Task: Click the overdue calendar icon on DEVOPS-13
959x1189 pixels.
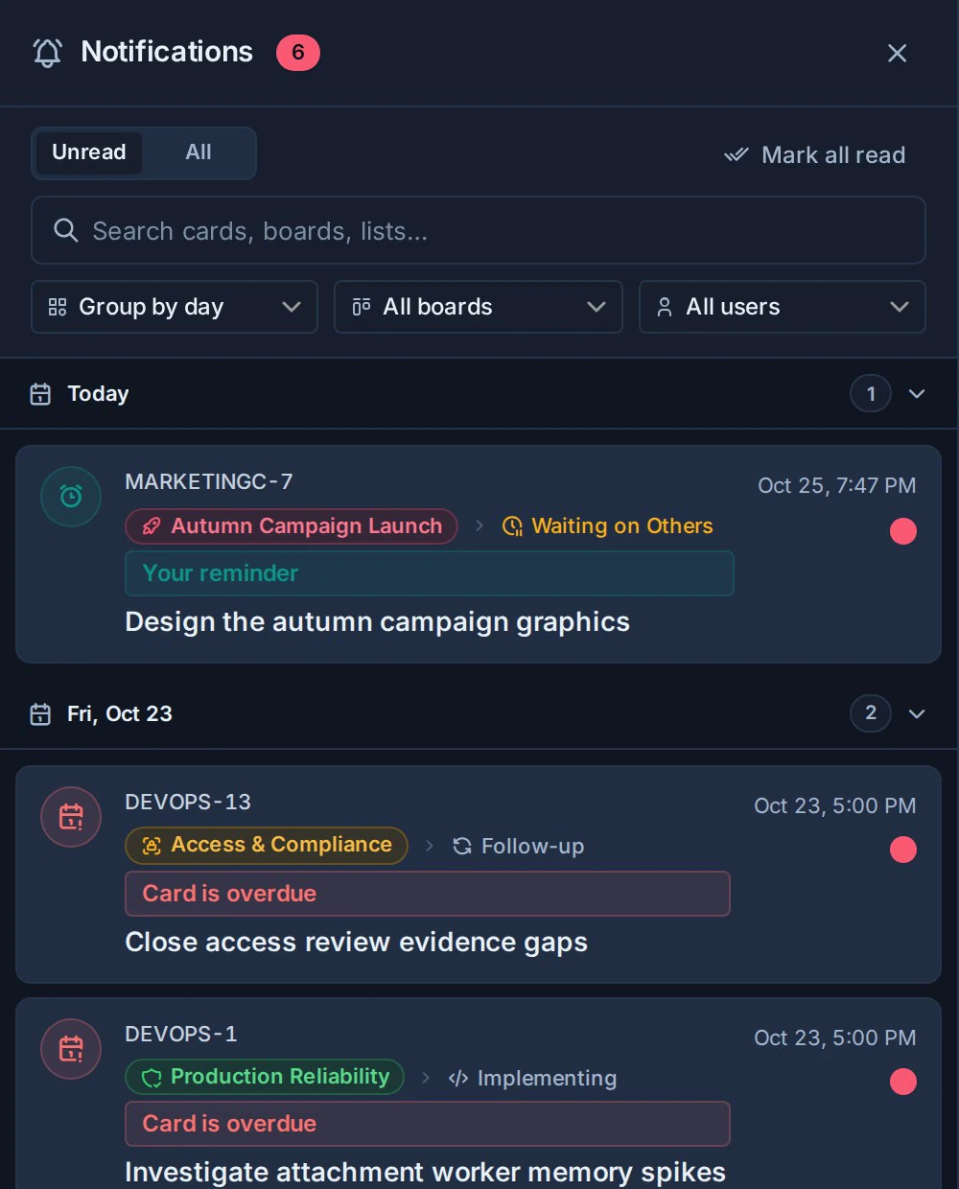Action: 71,817
